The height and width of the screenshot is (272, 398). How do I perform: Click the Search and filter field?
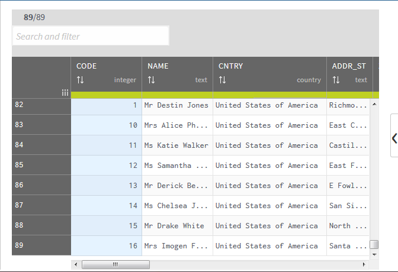(91, 36)
